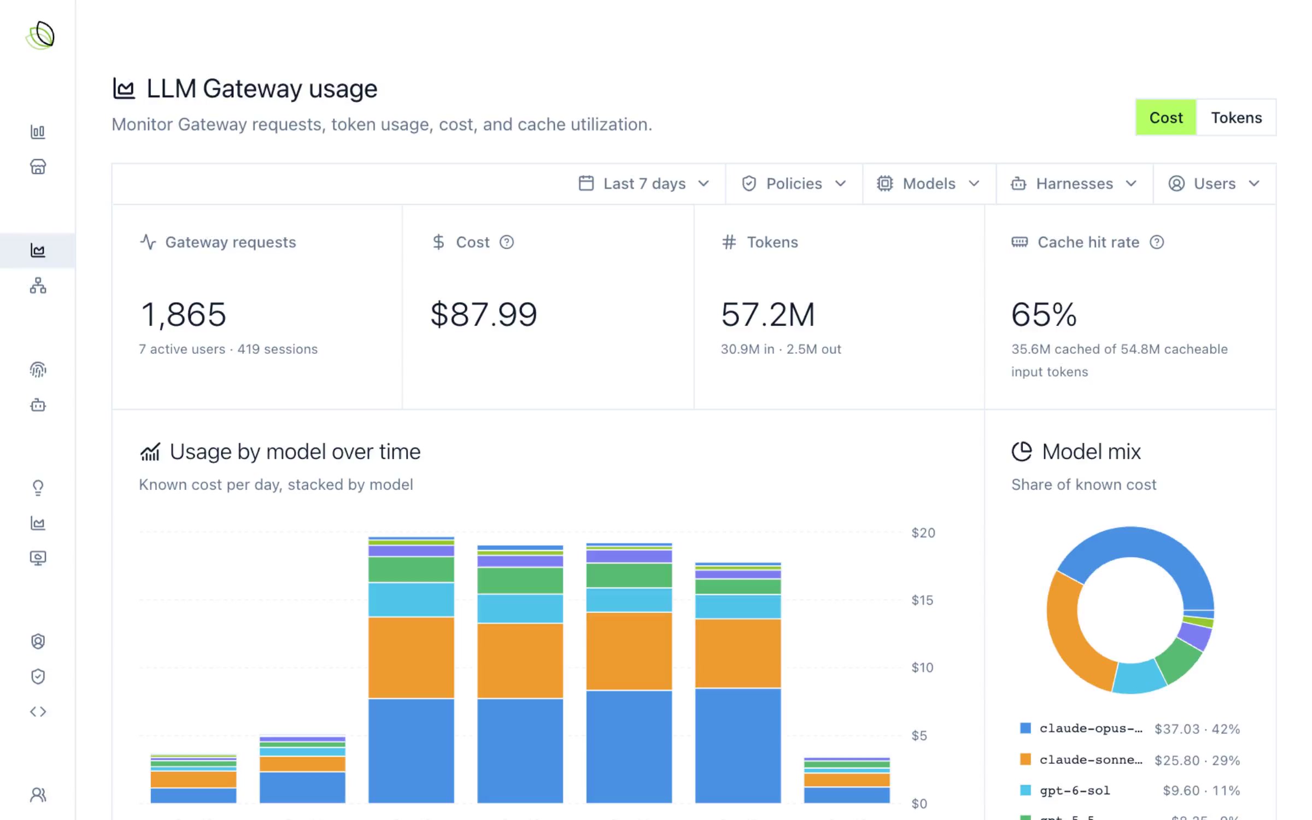Switch the view toggle to Tokens
Viewport: 1312px width, 820px height.
pos(1236,118)
